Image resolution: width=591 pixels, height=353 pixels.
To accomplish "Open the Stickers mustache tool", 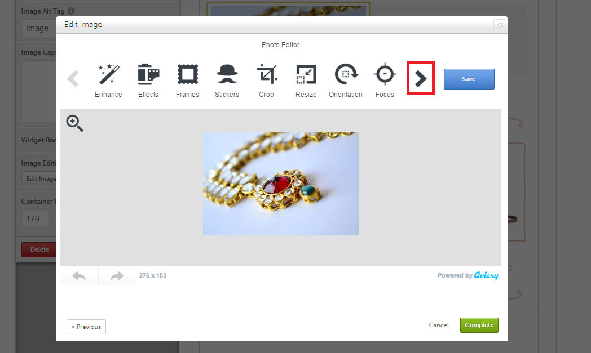I will pos(227,80).
